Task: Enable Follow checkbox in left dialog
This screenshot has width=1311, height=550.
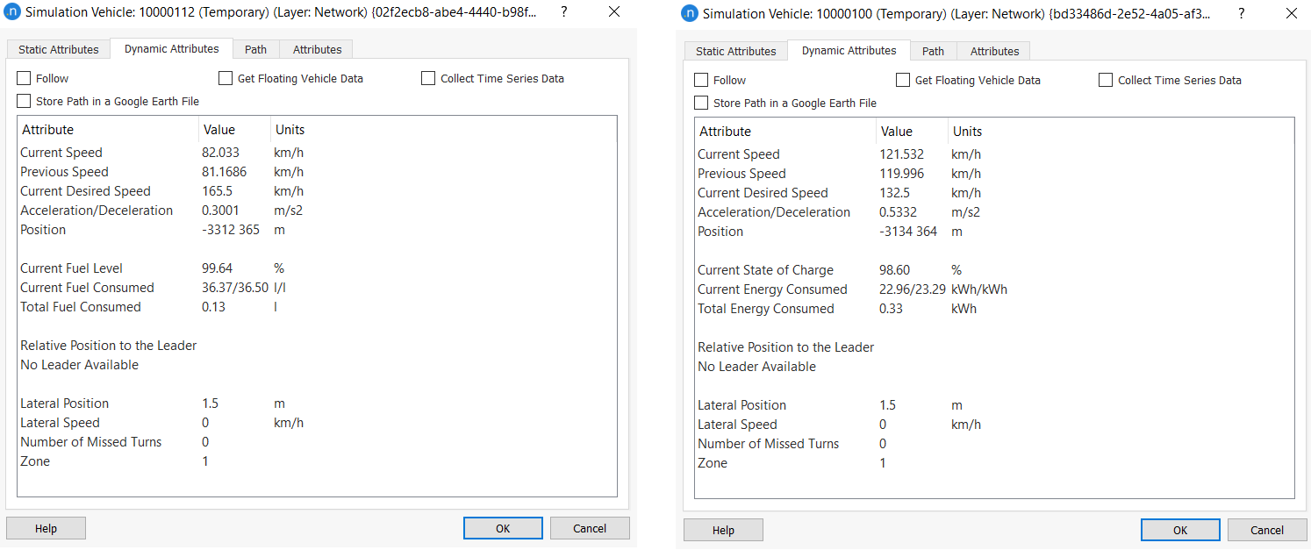Action: (24, 79)
